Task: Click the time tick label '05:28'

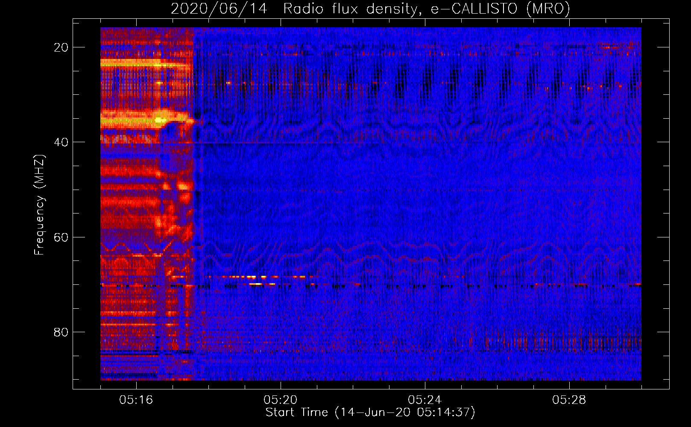Action: coord(569,400)
